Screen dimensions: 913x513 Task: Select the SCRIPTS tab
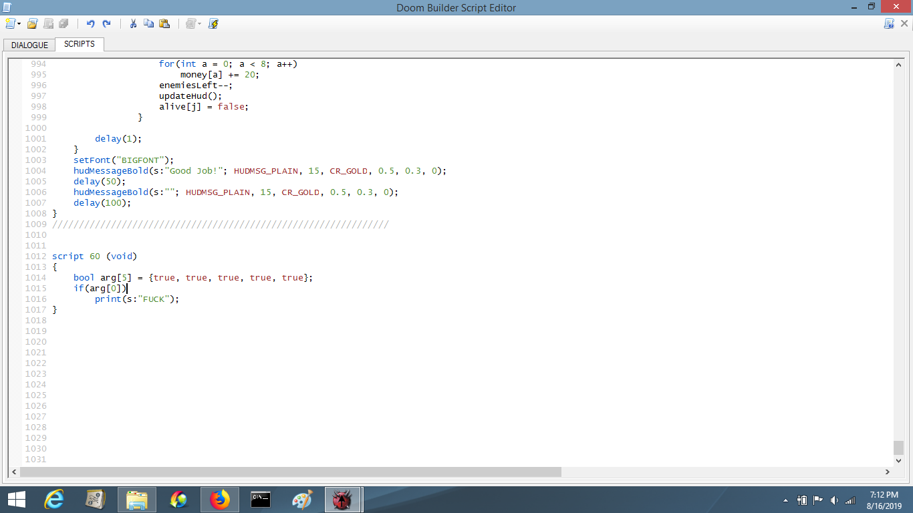80,44
